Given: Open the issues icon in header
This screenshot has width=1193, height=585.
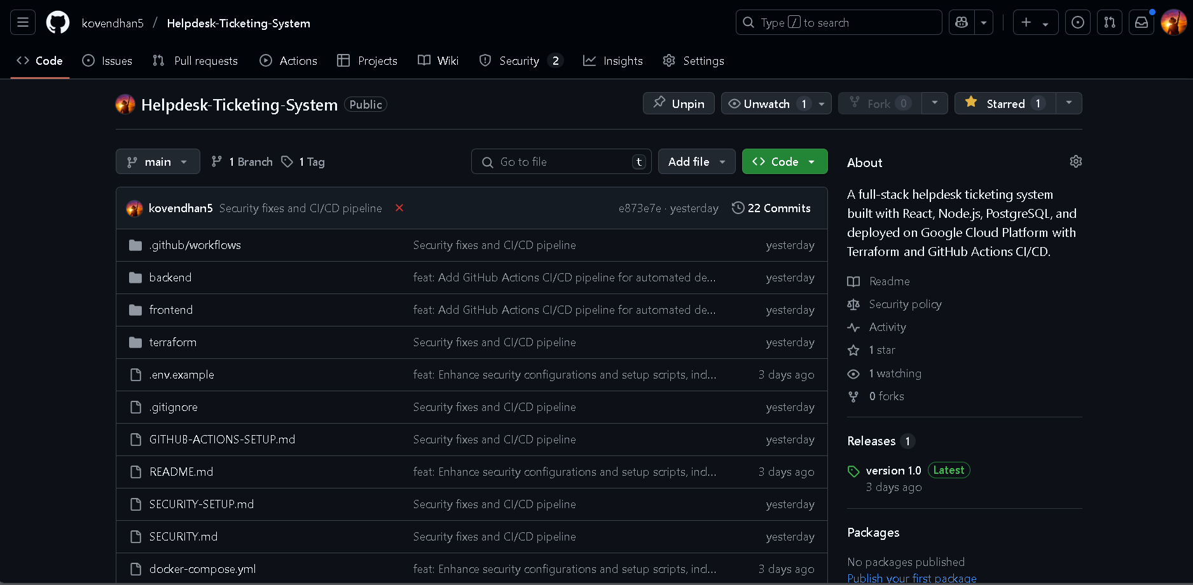Looking at the screenshot, I should 1078,23.
